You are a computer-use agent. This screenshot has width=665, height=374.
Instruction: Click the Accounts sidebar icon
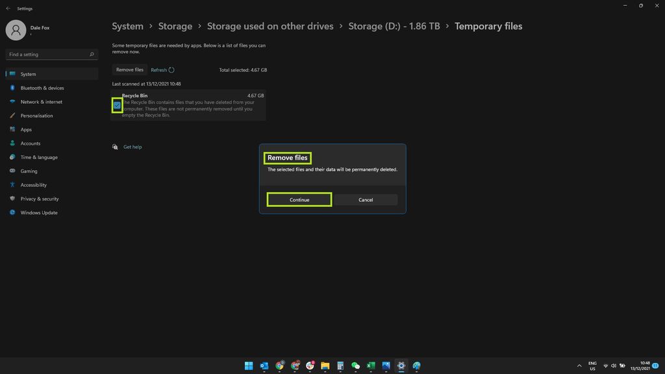pos(12,143)
